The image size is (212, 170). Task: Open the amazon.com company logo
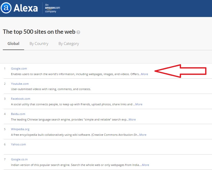[53, 8]
